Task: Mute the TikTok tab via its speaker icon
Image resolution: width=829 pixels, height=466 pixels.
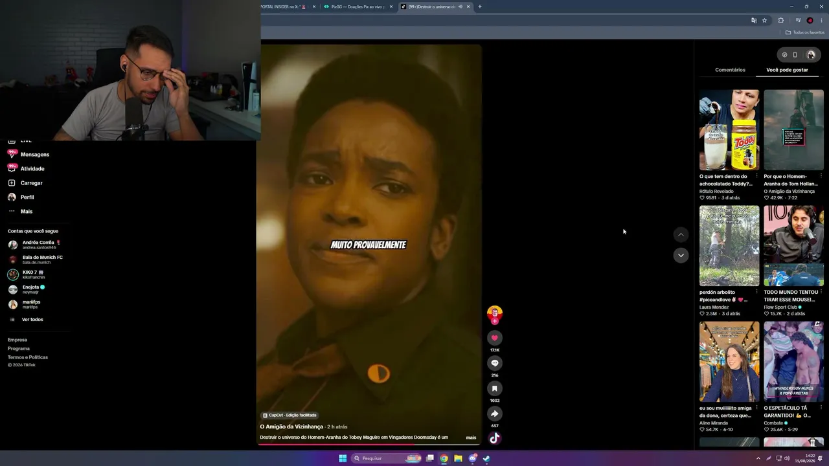Action: click(x=460, y=6)
